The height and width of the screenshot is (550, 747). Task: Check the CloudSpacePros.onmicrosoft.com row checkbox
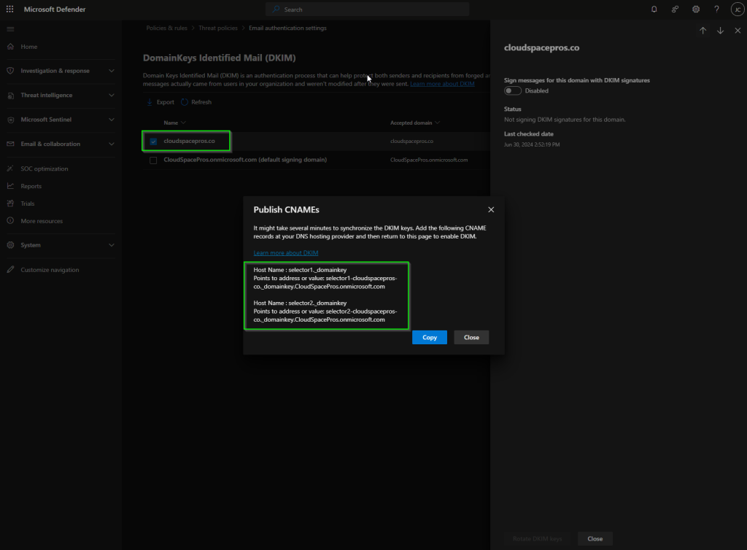click(x=153, y=160)
